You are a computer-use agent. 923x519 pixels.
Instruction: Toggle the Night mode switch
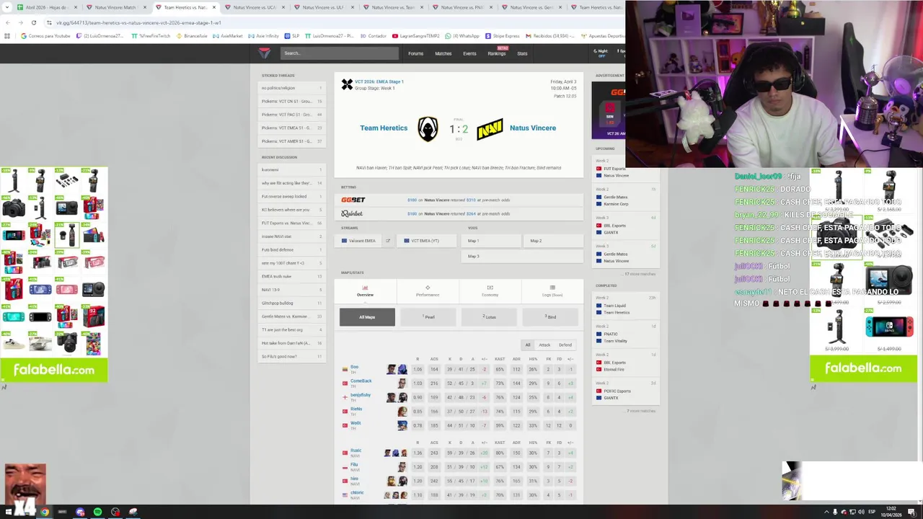click(600, 53)
